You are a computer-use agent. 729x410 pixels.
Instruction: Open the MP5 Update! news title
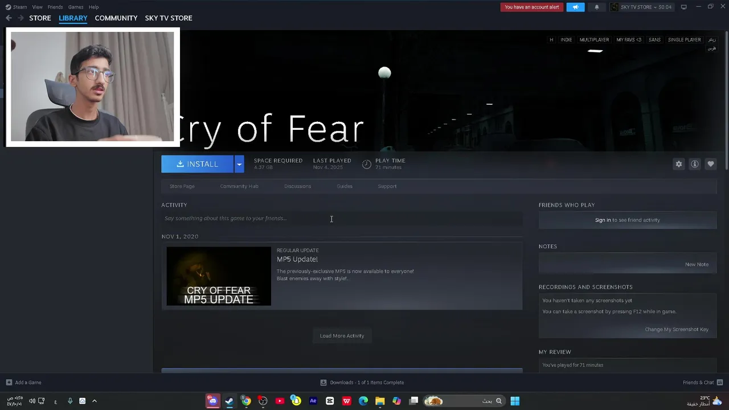click(x=297, y=259)
